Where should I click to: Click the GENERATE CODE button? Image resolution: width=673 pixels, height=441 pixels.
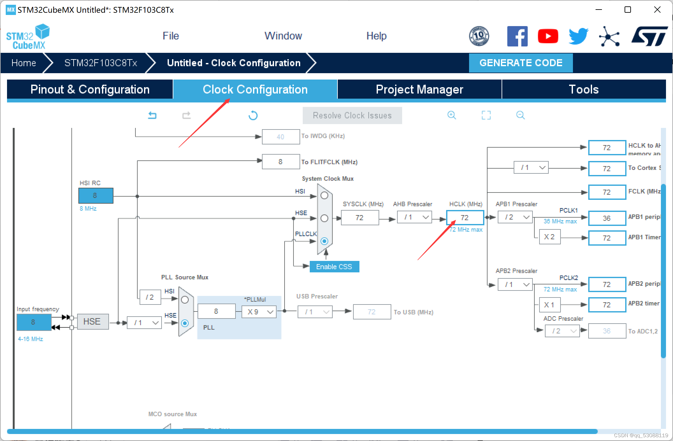click(x=521, y=63)
